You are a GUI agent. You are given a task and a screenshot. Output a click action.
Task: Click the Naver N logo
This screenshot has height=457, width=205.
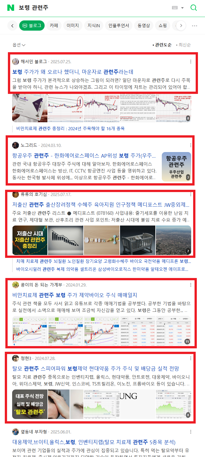pyautogui.click(x=11, y=8)
